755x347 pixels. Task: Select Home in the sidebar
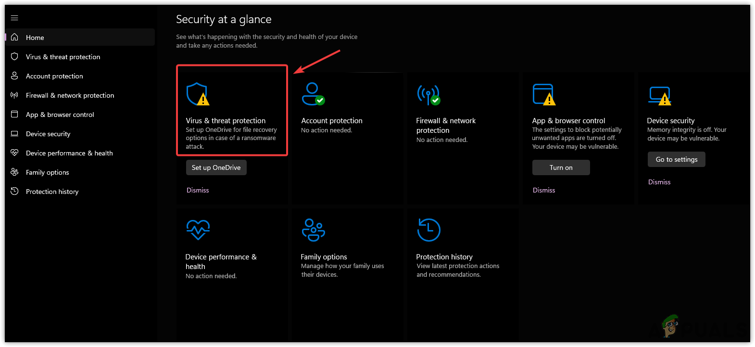(x=35, y=38)
